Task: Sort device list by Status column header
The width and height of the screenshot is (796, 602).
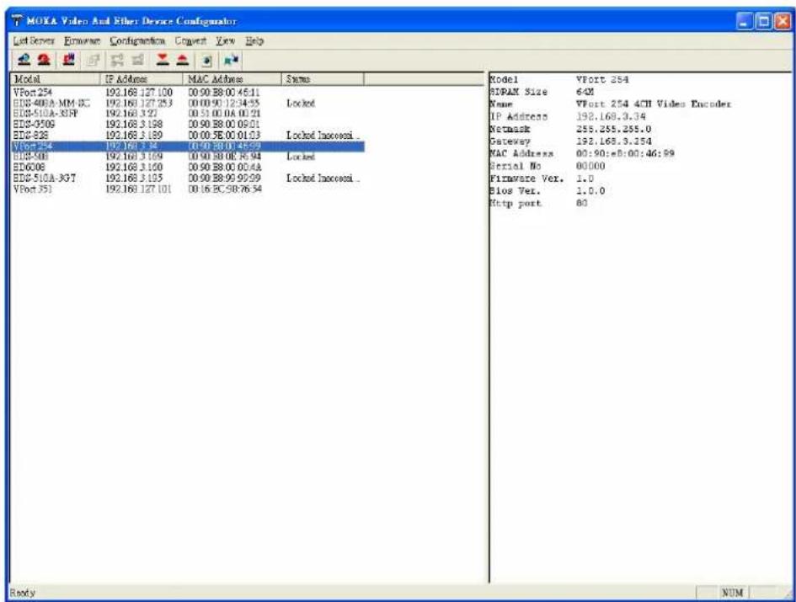Action: point(323,78)
